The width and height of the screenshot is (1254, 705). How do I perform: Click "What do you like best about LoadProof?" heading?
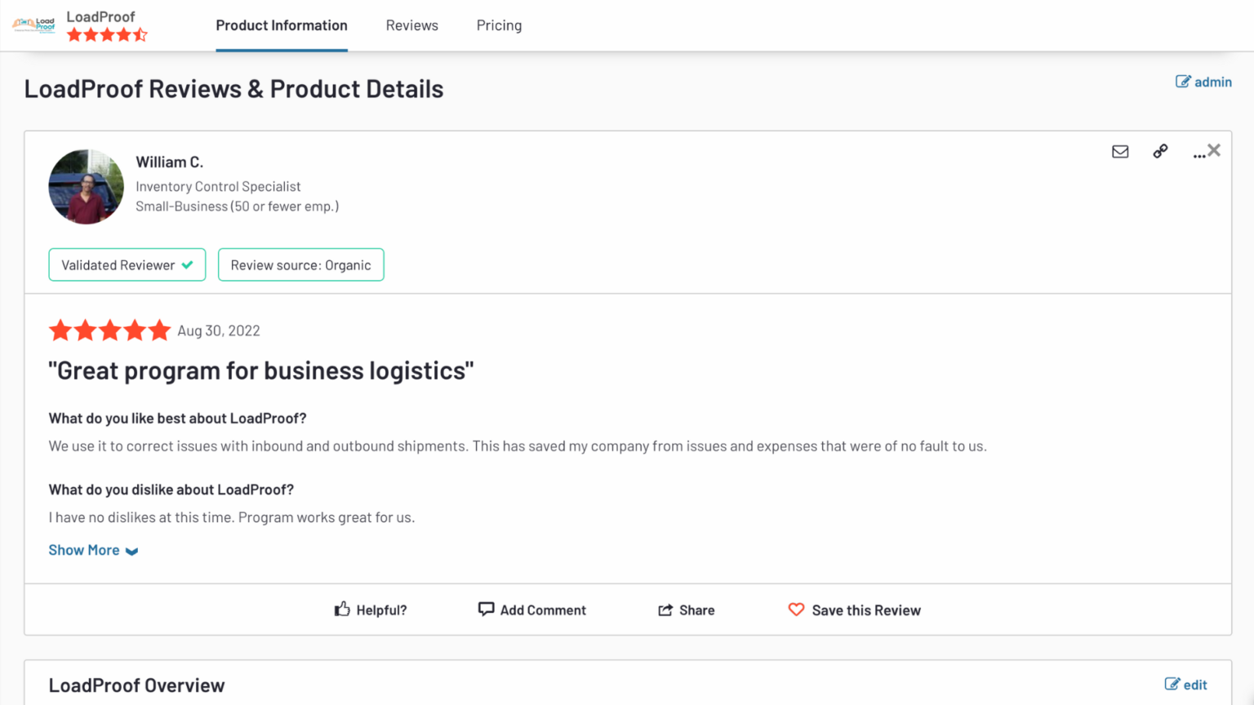point(177,418)
